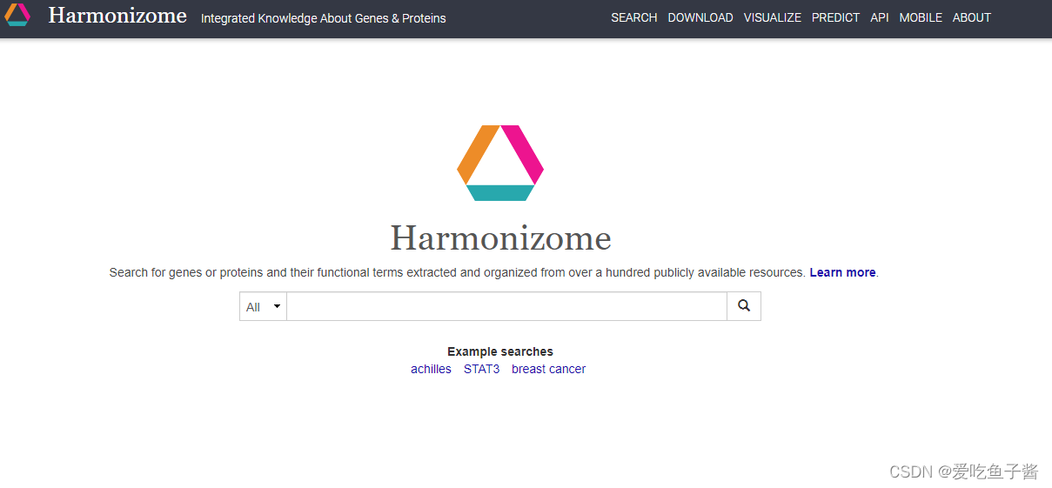Open the SEARCH menu item
The height and width of the screenshot is (488, 1052).
[x=633, y=17]
